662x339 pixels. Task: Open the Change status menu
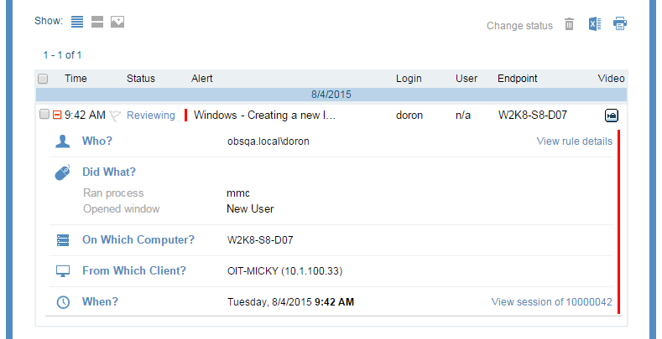pyautogui.click(x=519, y=26)
